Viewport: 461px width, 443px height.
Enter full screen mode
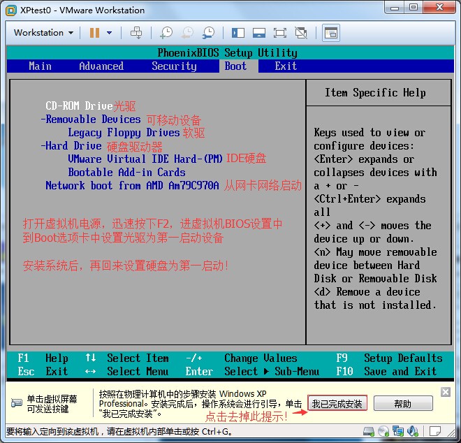(x=280, y=33)
